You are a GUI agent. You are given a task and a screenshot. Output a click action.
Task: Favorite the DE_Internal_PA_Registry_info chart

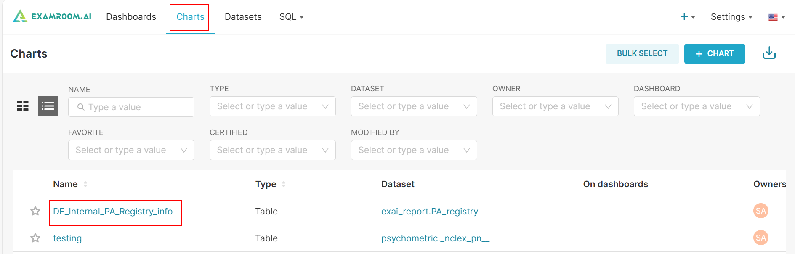[x=35, y=211]
